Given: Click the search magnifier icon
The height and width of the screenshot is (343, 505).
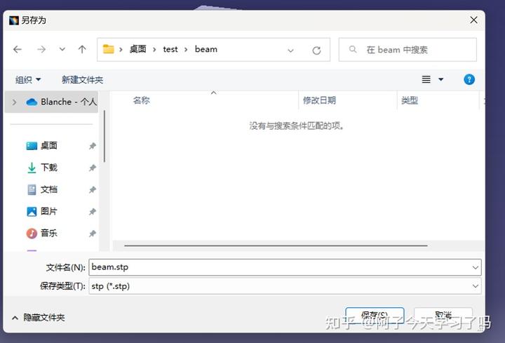Looking at the screenshot, I should click(353, 49).
